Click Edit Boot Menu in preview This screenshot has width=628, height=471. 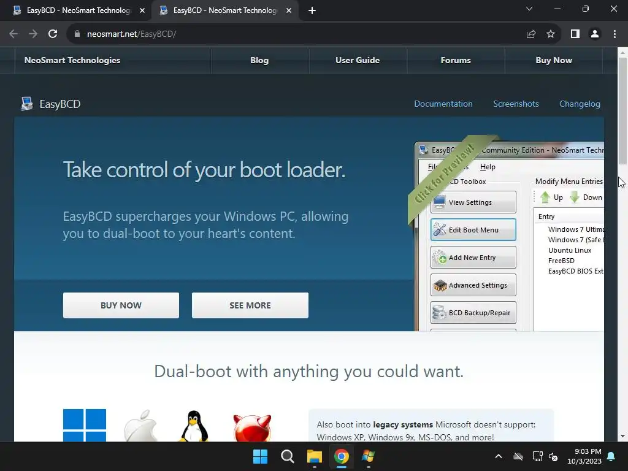473,230
